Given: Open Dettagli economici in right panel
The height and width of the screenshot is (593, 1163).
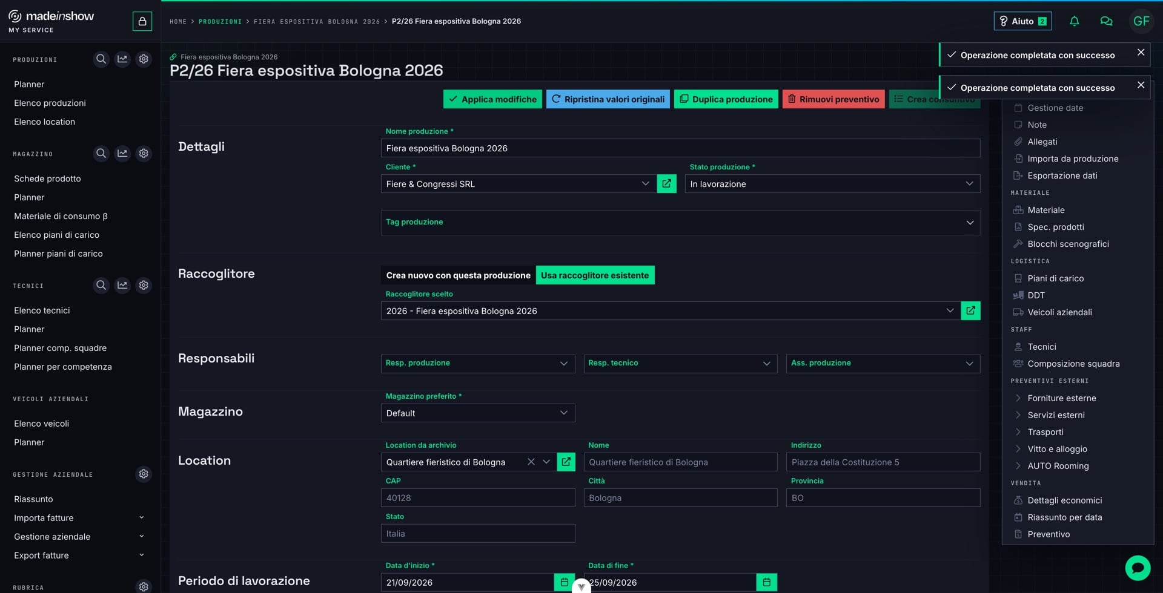Looking at the screenshot, I should point(1064,500).
